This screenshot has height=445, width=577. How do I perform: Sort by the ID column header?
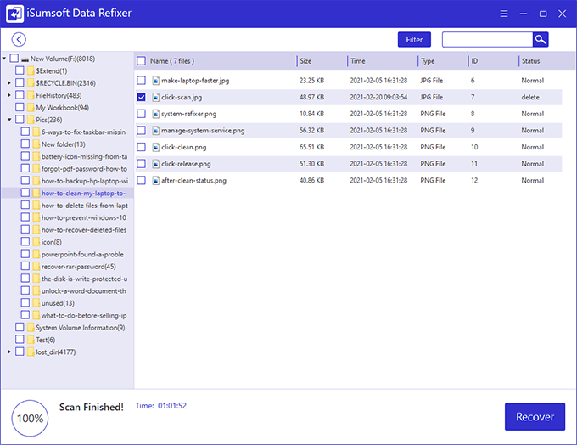click(474, 61)
